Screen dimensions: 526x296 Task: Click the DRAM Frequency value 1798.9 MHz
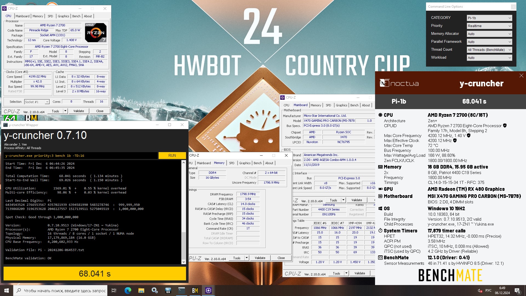click(x=248, y=194)
